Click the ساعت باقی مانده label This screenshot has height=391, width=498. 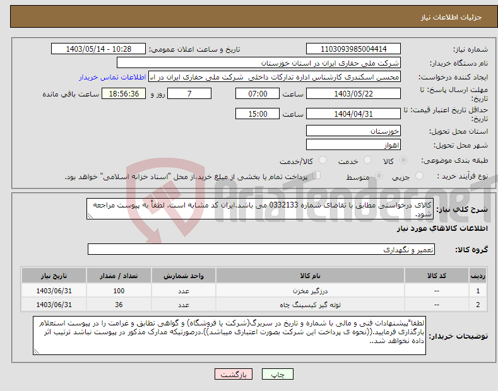tap(71, 94)
